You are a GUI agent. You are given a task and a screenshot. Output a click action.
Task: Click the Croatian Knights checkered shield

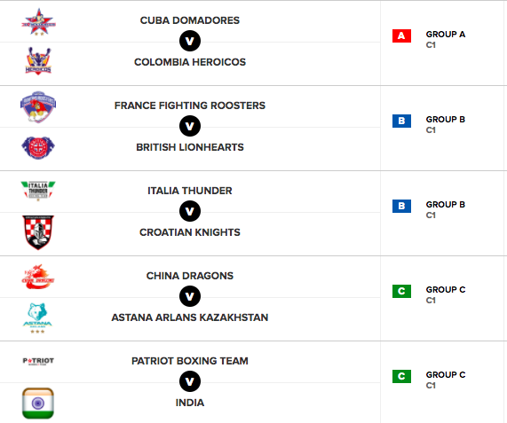(x=38, y=232)
